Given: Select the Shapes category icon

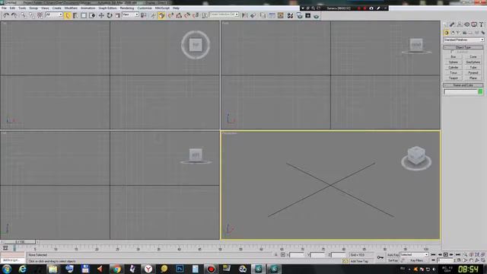Looking at the screenshot, I should 453,33.
